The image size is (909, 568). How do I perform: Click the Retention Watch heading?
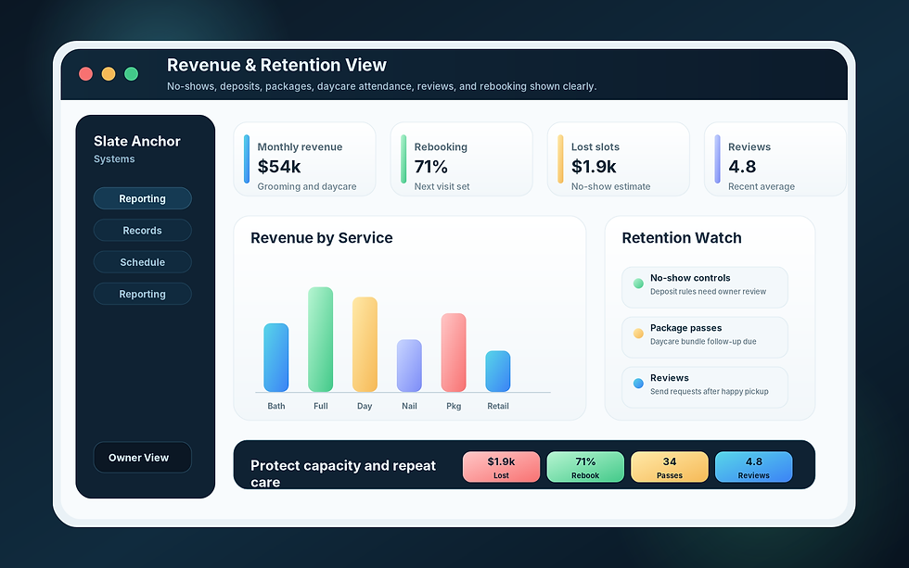pyautogui.click(x=681, y=238)
